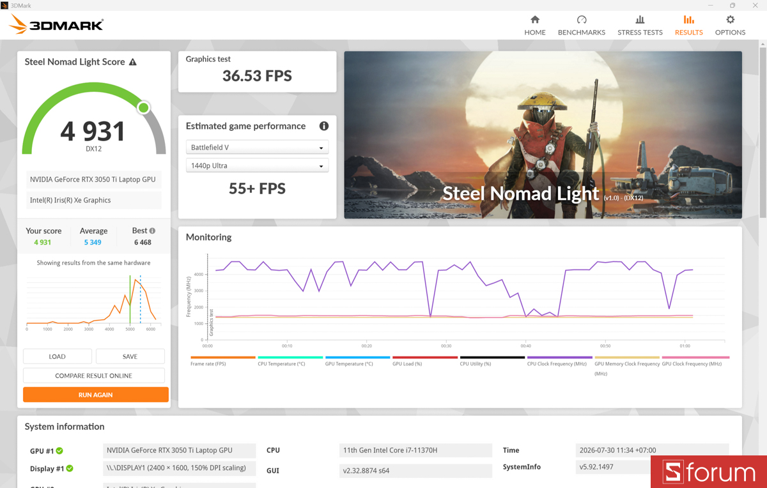Click the 3DMark app icon in title bar
767x488 pixels.
coord(5,5)
